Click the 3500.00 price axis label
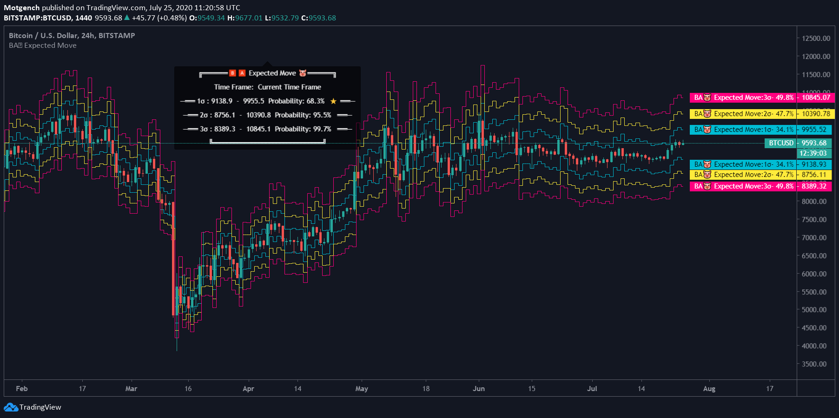Viewport: 839px width, 418px height. point(814,364)
